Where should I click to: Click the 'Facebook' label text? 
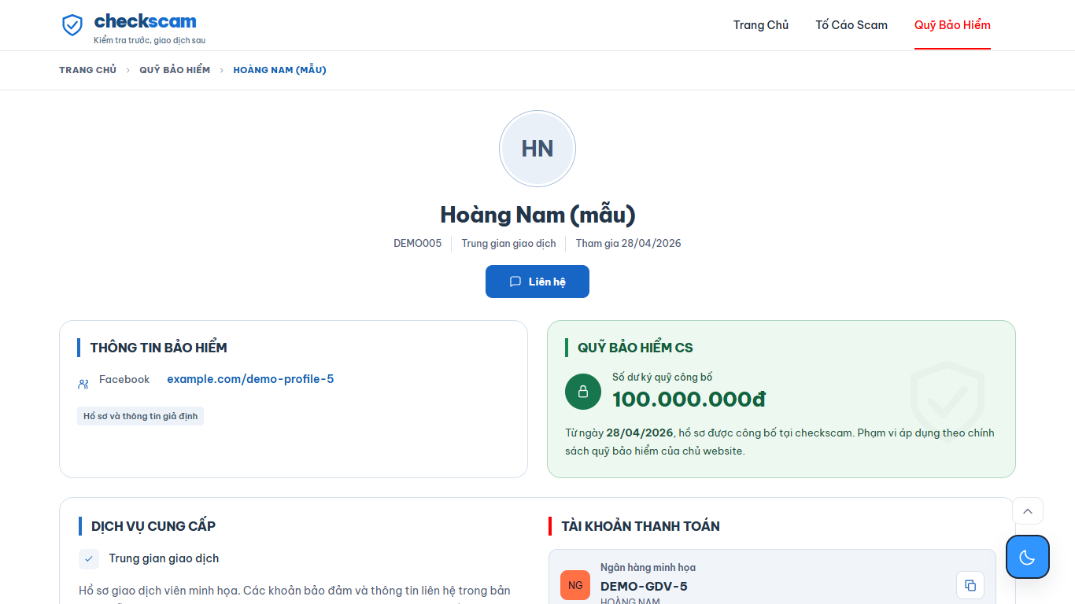124,380
